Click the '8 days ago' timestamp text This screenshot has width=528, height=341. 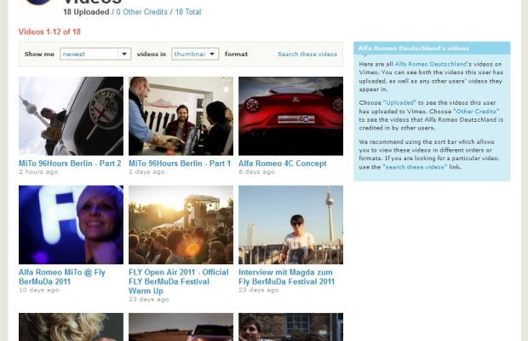[x=256, y=172]
